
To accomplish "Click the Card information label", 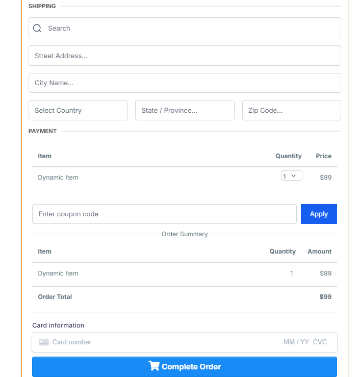I will point(58,325).
